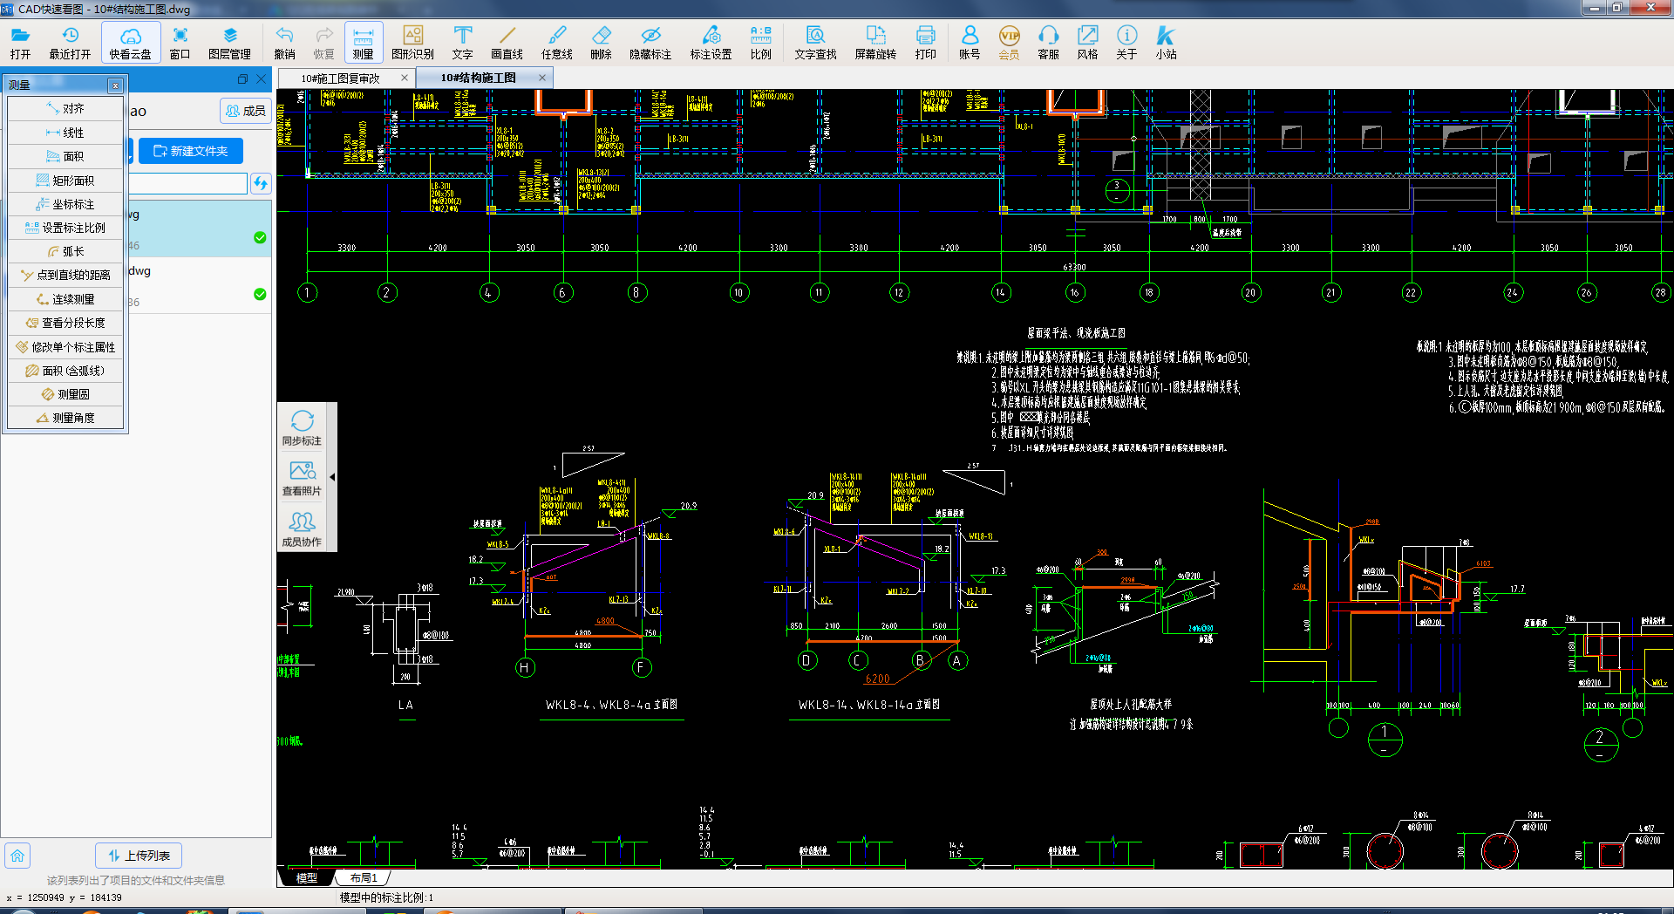Click 撤销 undo icon
Viewport: 1674px width, 914px height.
coord(284,43)
